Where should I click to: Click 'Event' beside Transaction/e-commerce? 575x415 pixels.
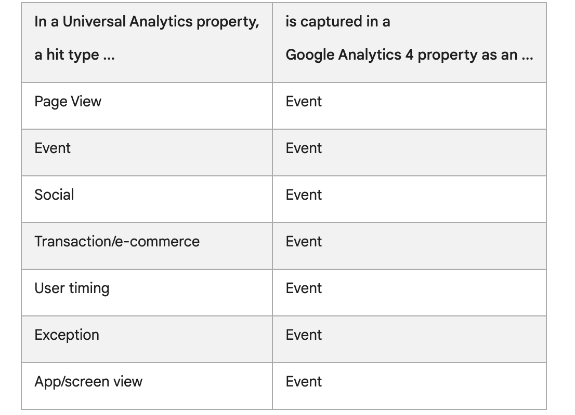(x=304, y=242)
